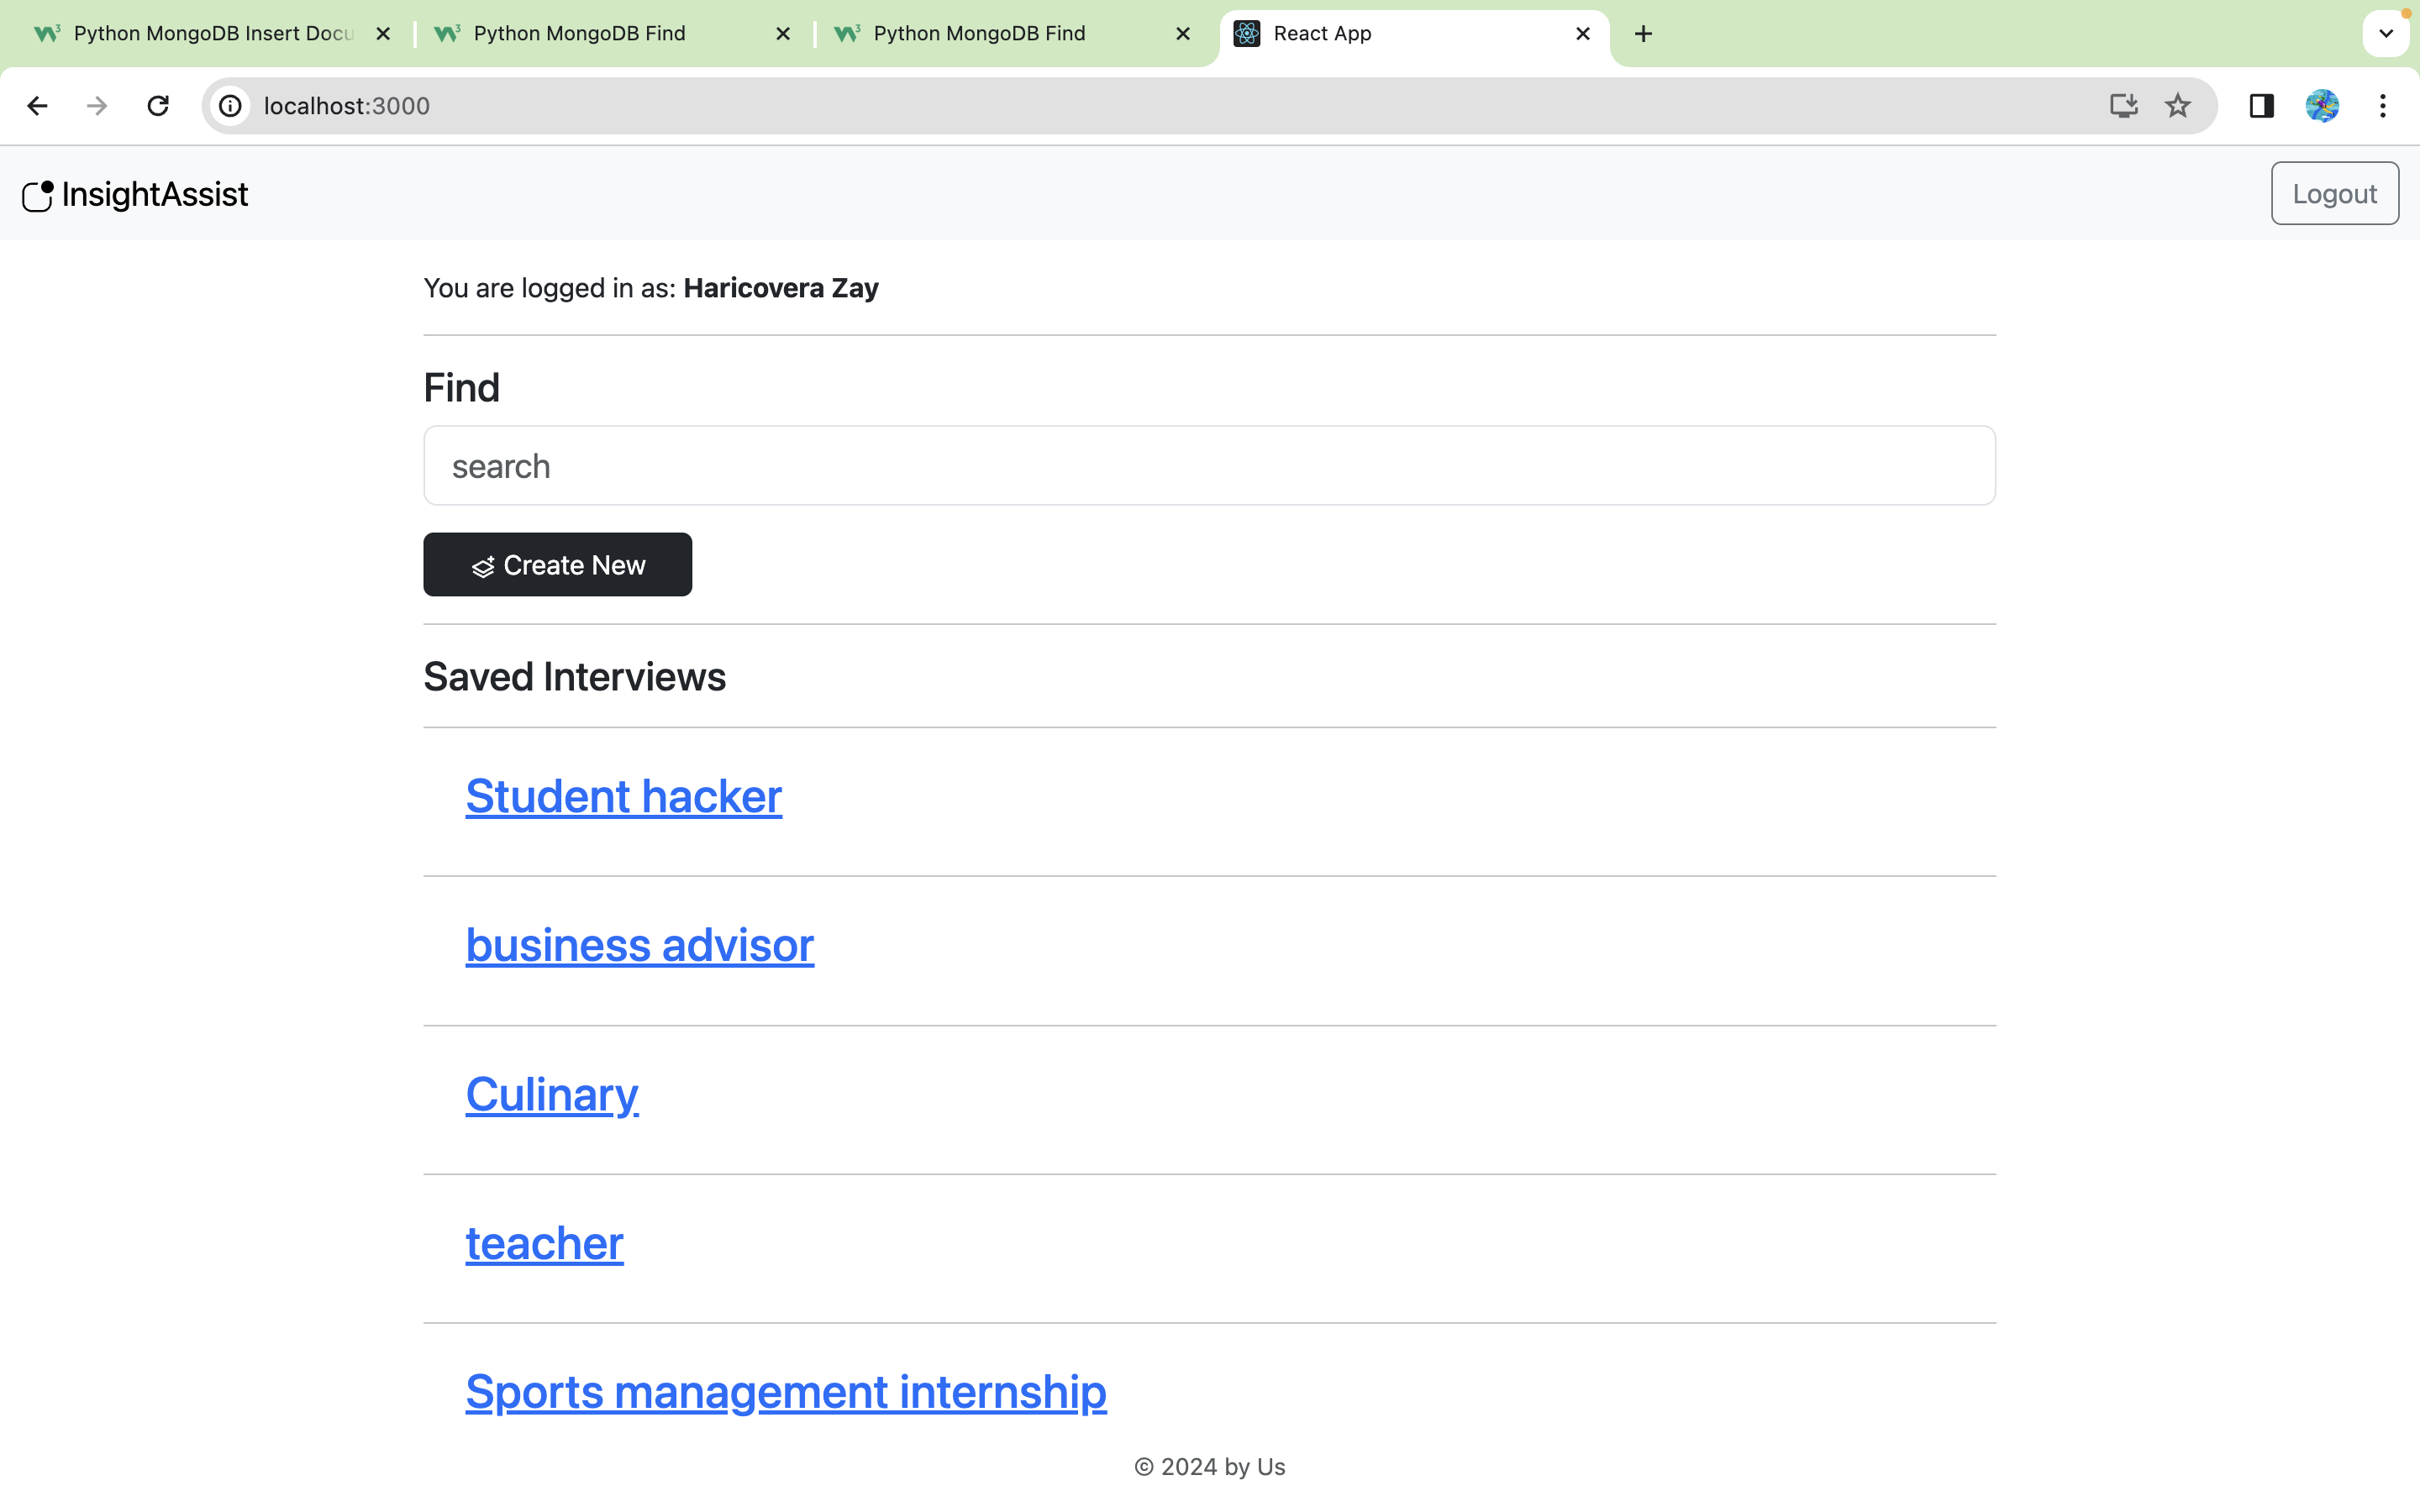Image resolution: width=2420 pixels, height=1512 pixels.
Task: Expand the tab search dropdown
Action: (2386, 34)
